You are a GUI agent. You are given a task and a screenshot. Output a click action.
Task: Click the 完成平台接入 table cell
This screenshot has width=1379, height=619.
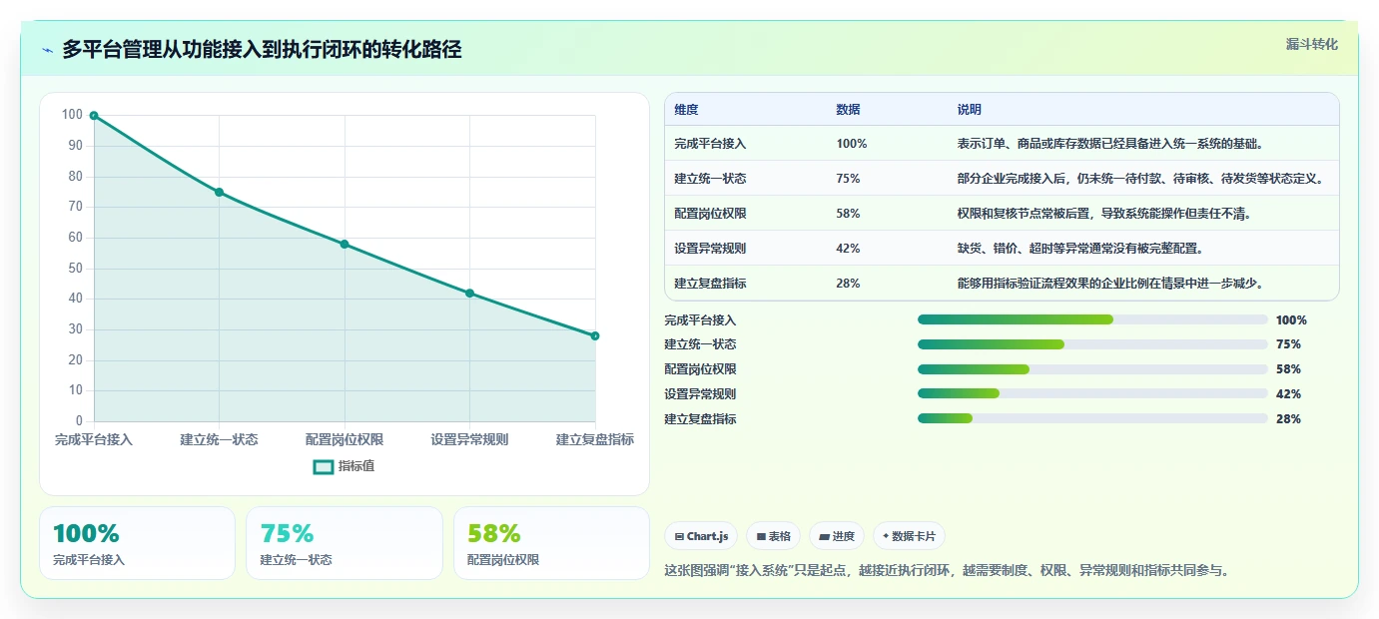(x=710, y=144)
